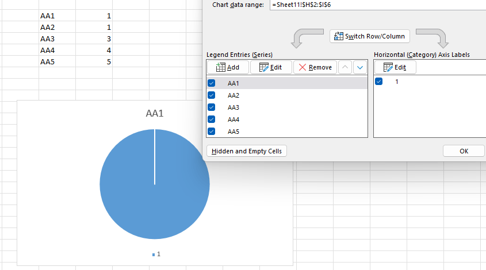Uncheck the AA2 series checkbox

pyautogui.click(x=212, y=95)
